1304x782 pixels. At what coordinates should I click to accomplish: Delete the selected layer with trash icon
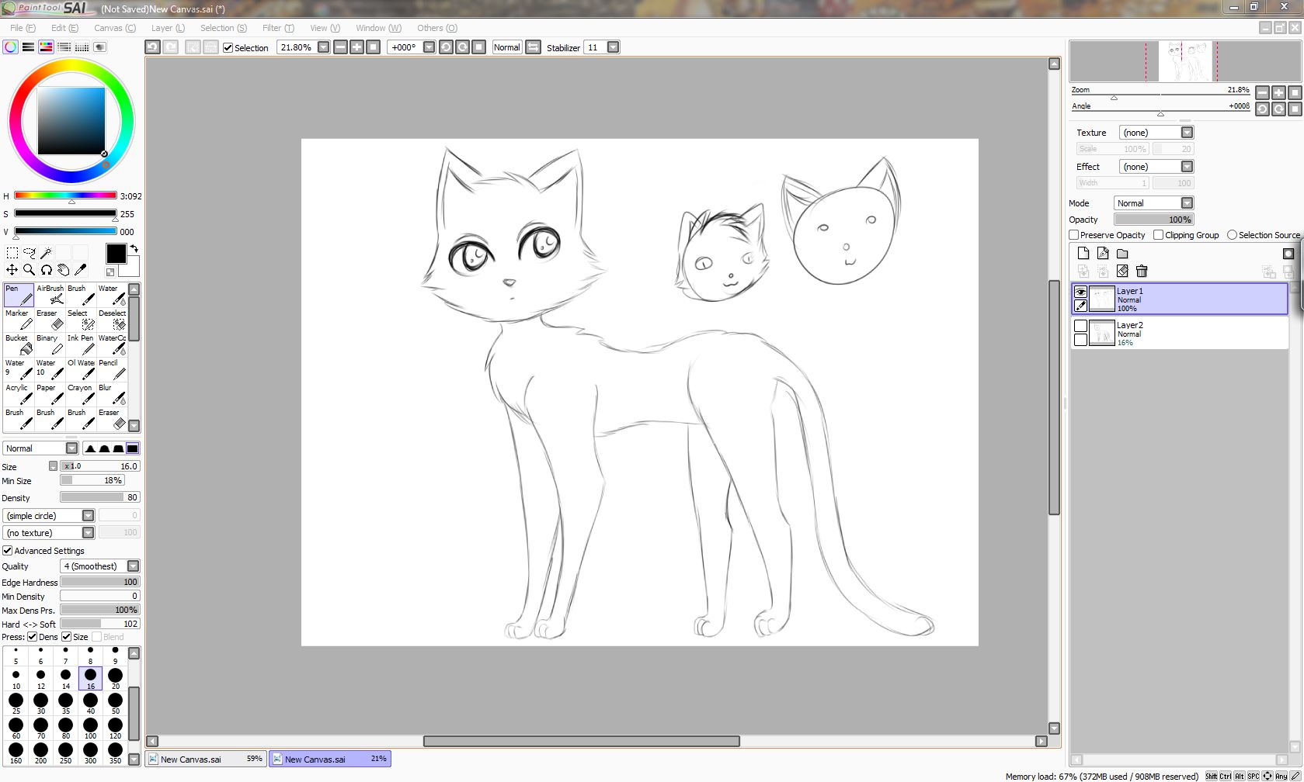[1142, 271]
